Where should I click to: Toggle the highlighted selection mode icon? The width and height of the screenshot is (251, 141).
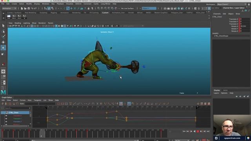point(49,8)
